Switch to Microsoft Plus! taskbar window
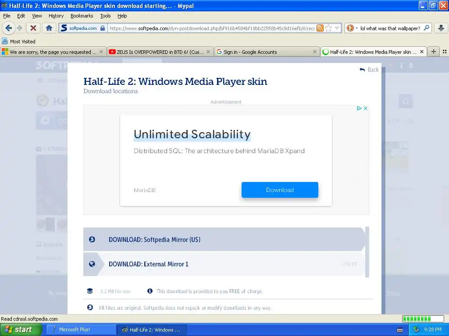This screenshot has width=449, height=336. tap(81, 330)
